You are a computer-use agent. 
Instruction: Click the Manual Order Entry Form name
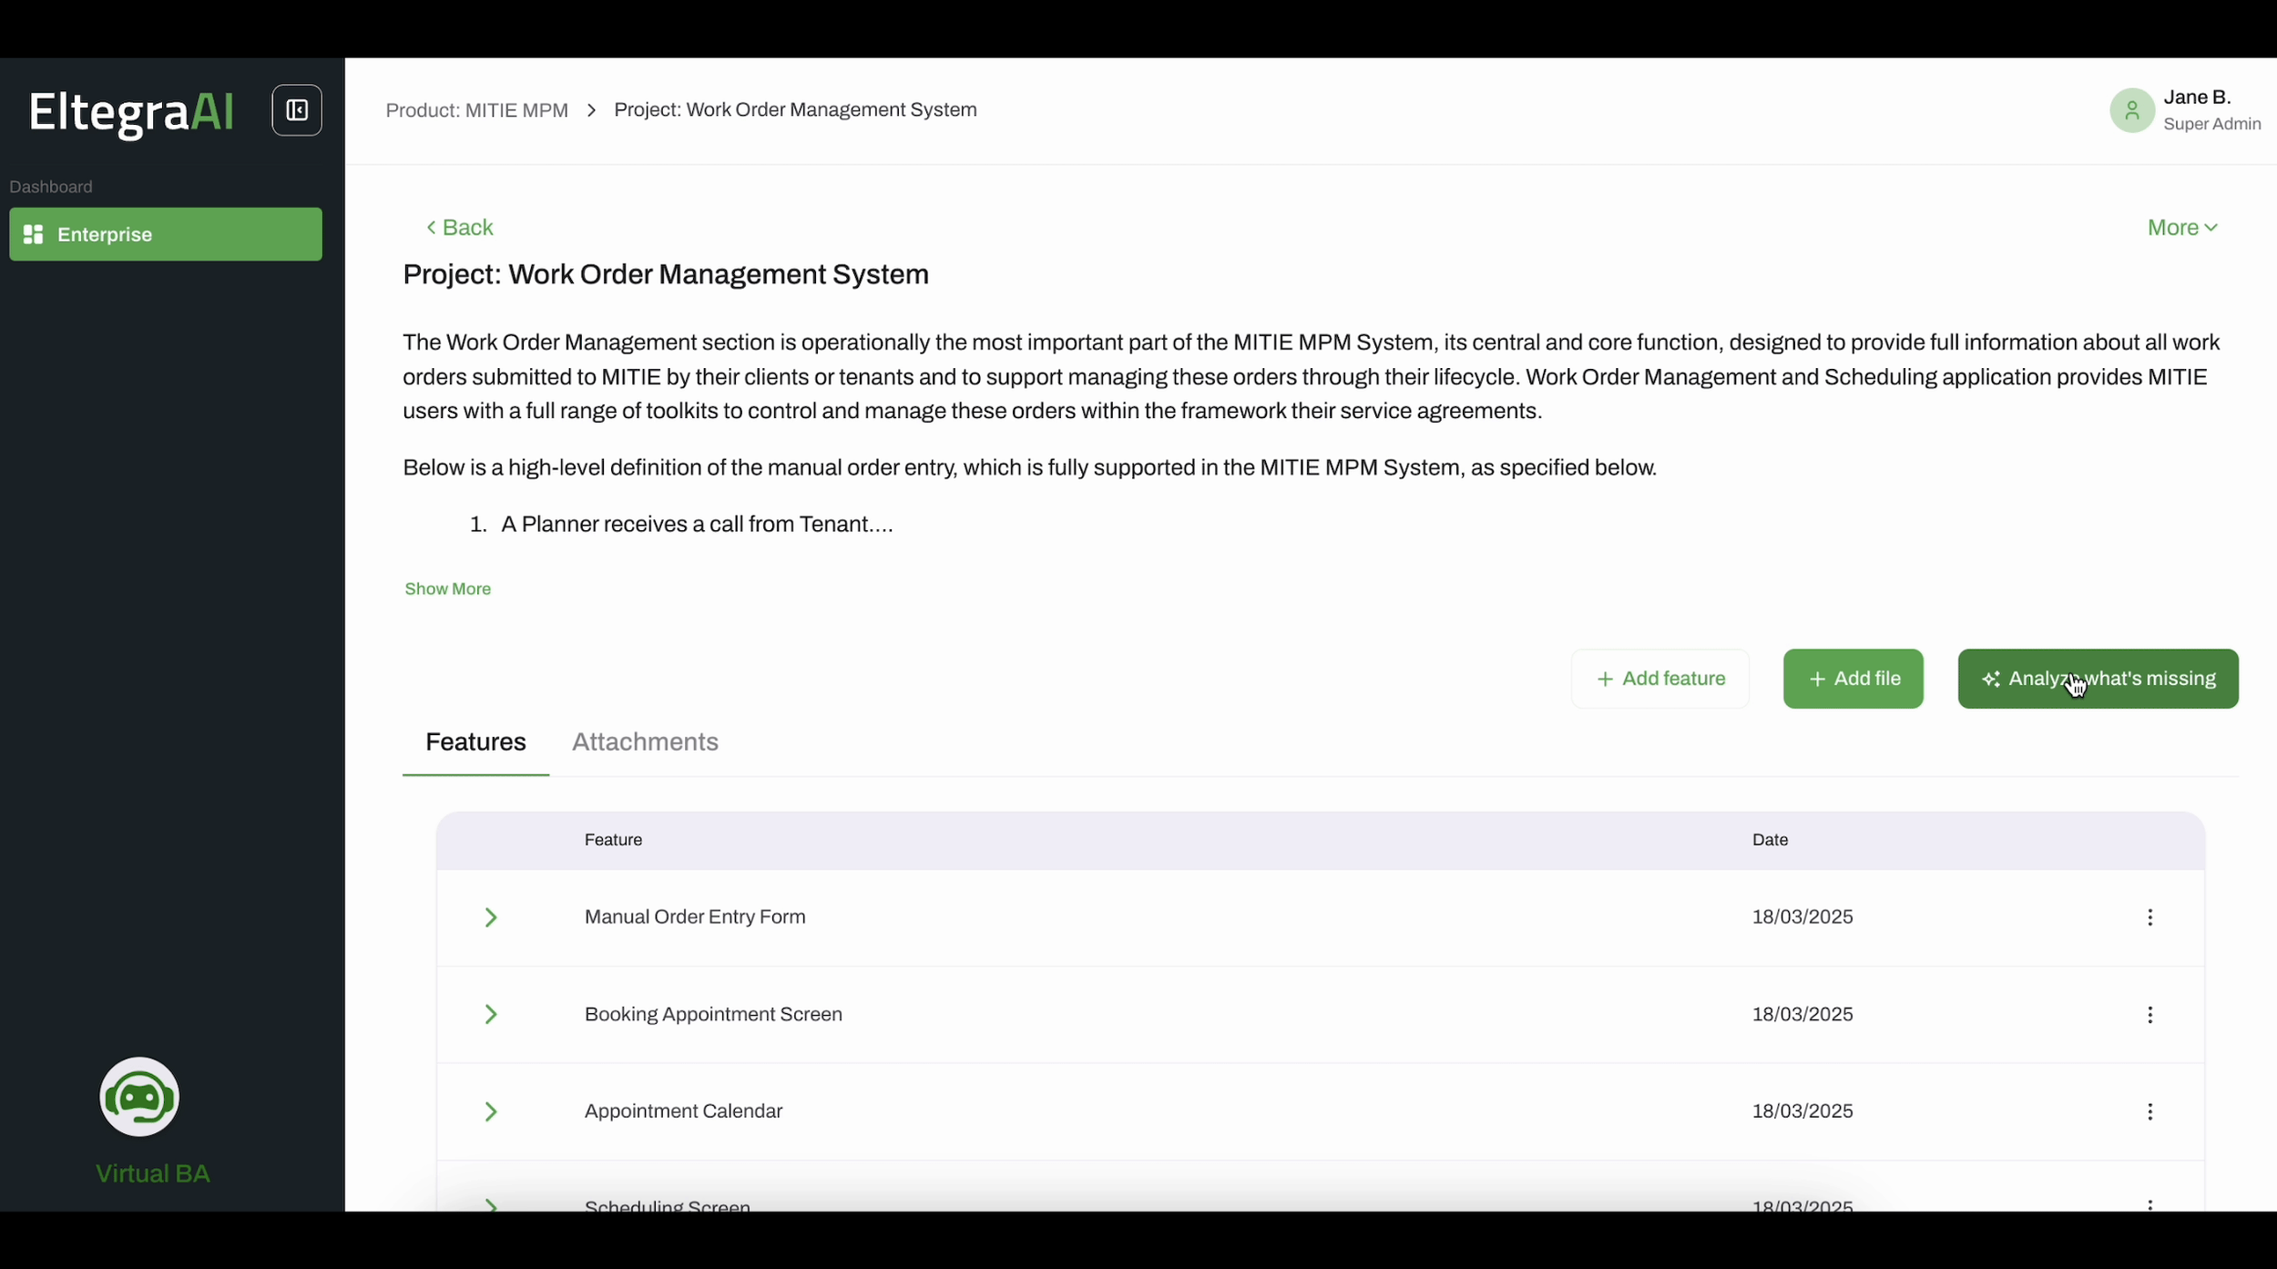point(695,917)
